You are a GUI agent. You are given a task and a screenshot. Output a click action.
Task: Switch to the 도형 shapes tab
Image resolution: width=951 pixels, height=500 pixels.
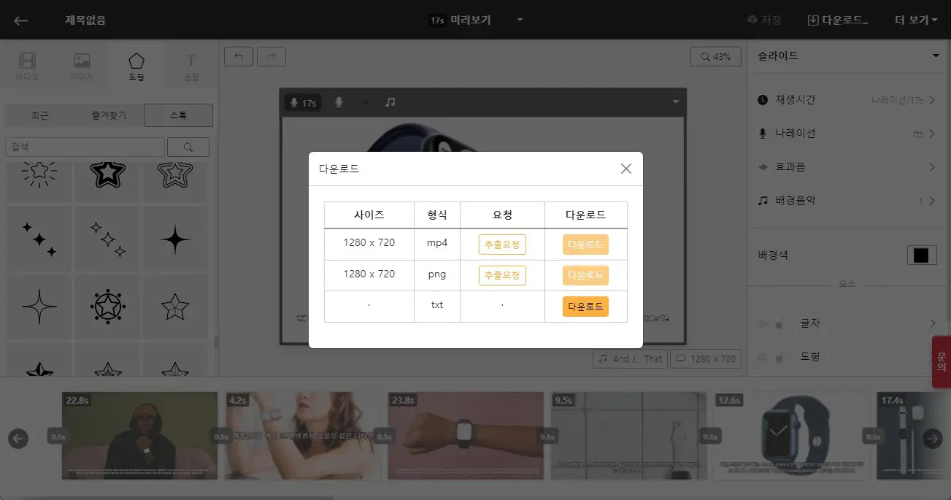tap(136, 66)
